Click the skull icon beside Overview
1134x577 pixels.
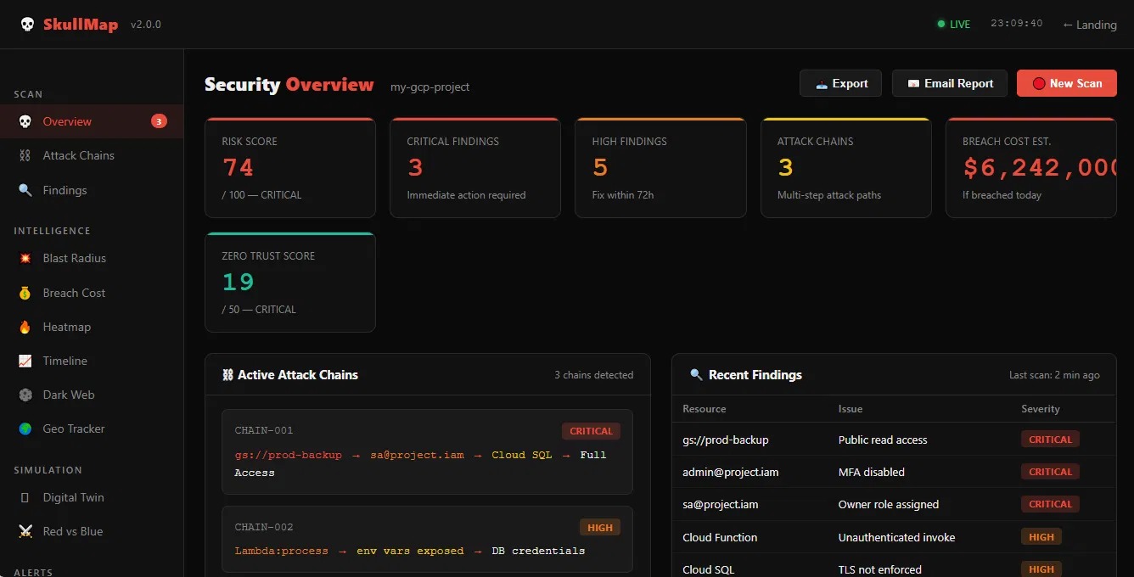pyautogui.click(x=25, y=121)
